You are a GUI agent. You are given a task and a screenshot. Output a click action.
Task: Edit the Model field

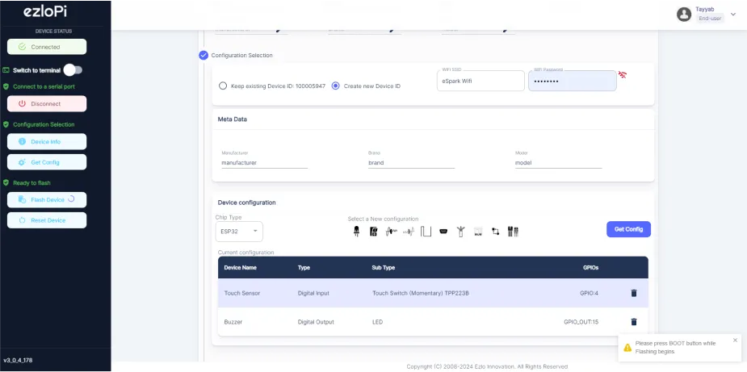558,162
